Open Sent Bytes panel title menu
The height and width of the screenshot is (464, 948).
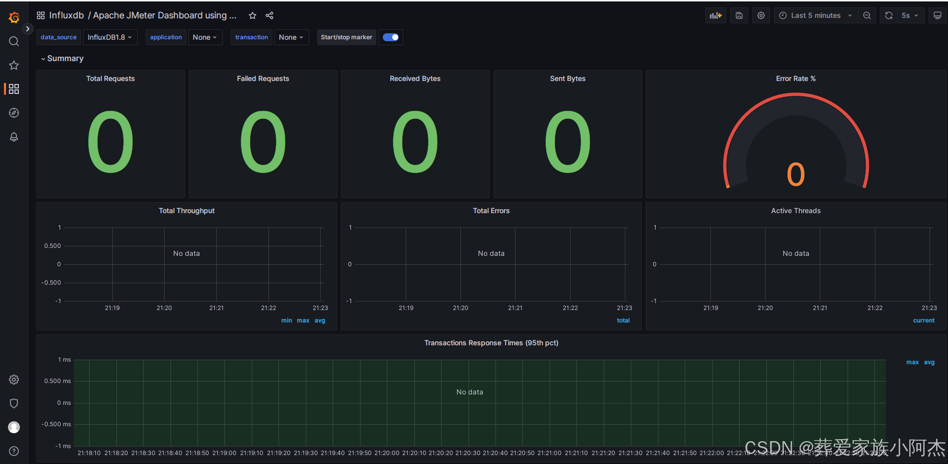[x=568, y=78]
